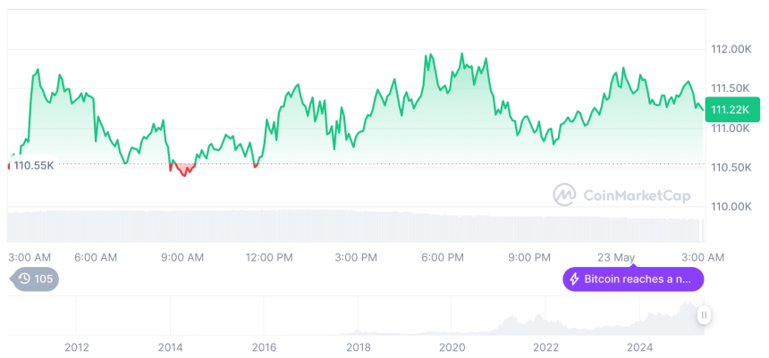Image resolution: width=769 pixels, height=358 pixels.
Task: Click the lightning bolt icon in purple pill
Action: tap(574, 279)
